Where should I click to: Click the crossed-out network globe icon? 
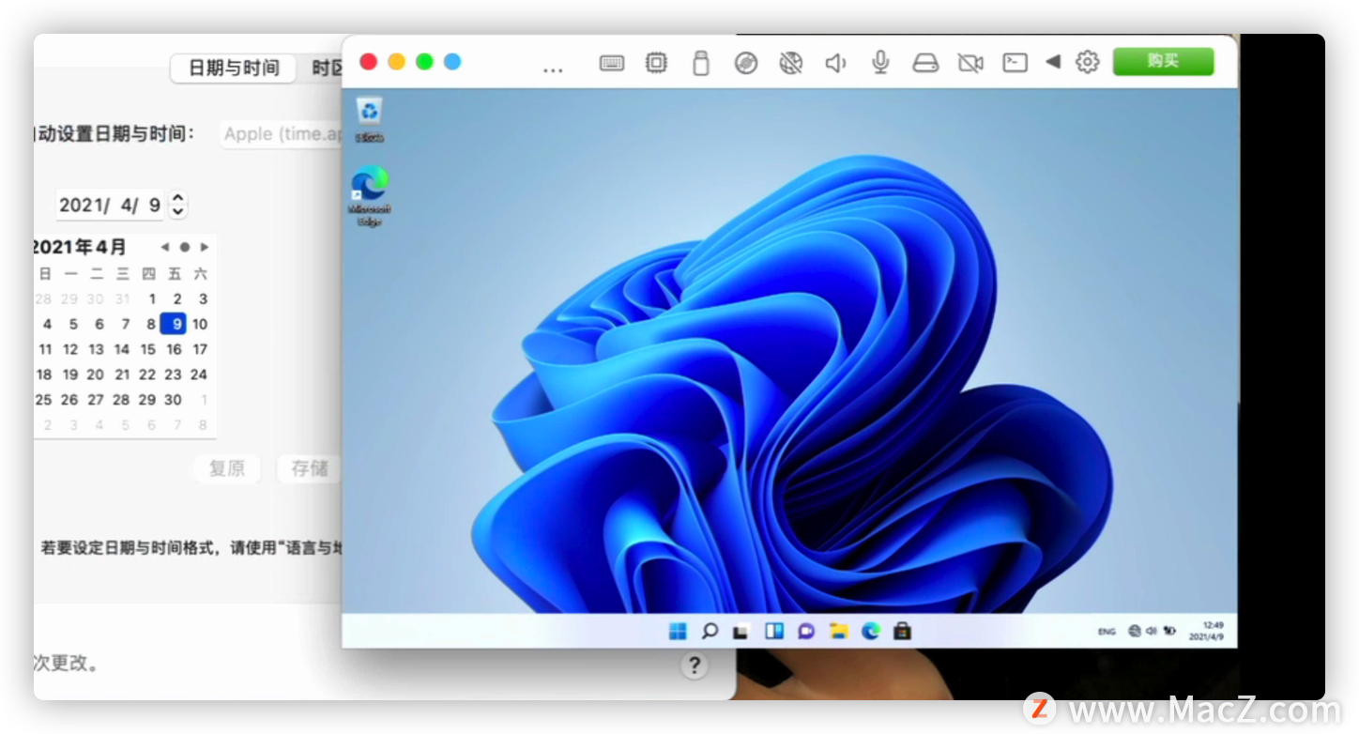pos(791,63)
